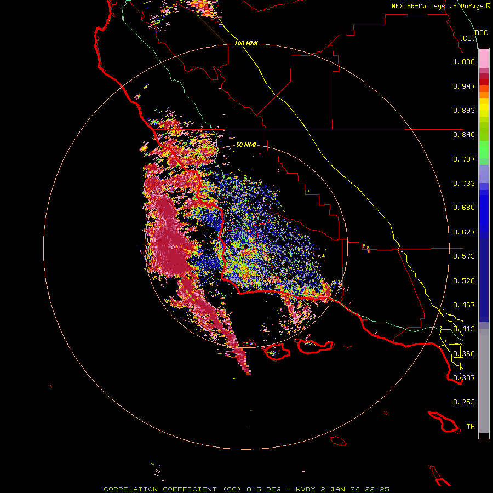Image resolution: width=493 pixels, height=493 pixels.
Task: Click the pink top segment of color bar
Action: pyautogui.click(x=484, y=59)
